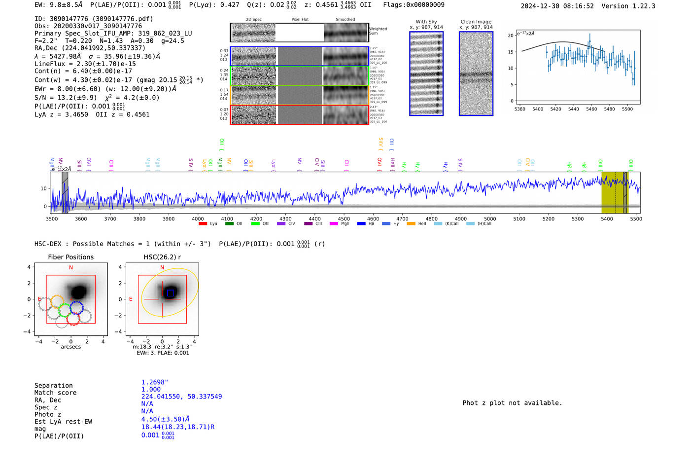Click the 'Smoothed' column header
Screen dimensions: 690x470
click(x=345, y=19)
